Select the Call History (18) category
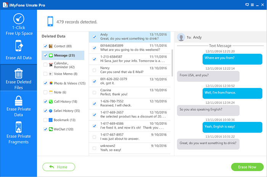Screen dimensions: 267x177 tap(66, 102)
